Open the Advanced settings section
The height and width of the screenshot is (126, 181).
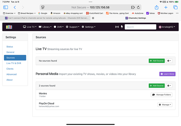tap(12, 74)
